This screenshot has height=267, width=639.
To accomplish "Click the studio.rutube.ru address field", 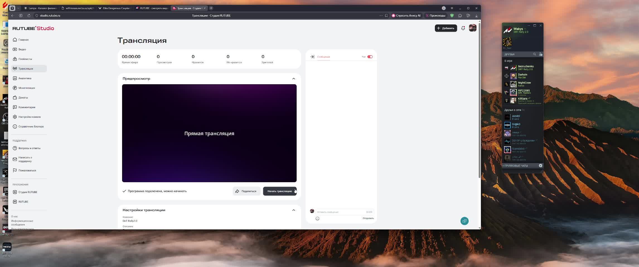I will (x=50, y=16).
